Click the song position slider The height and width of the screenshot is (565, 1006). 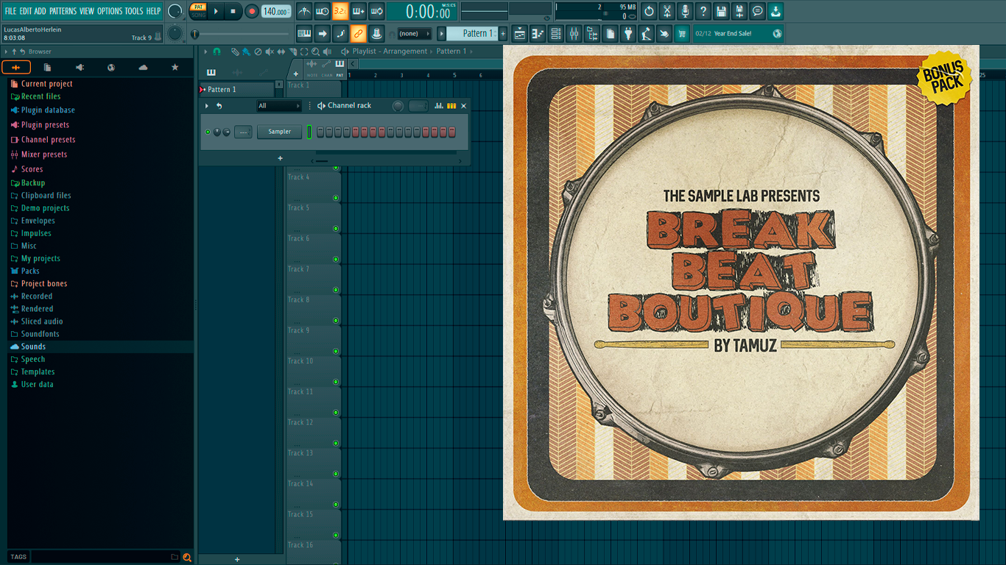[240, 34]
